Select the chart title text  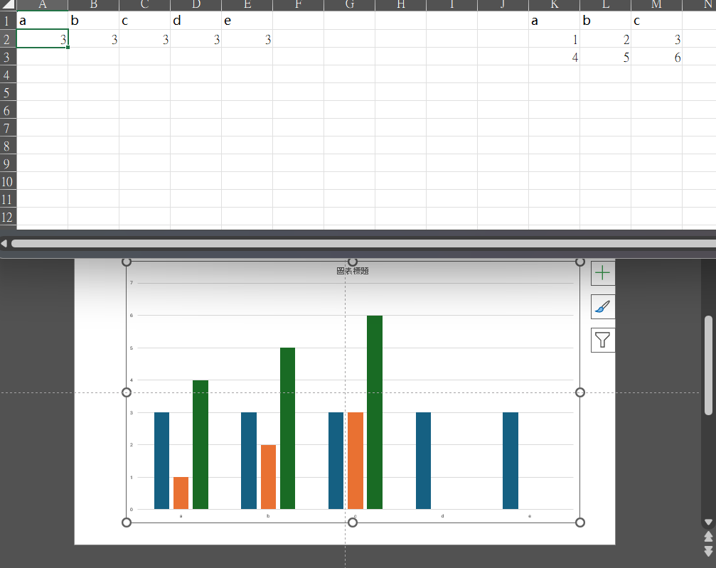tap(353, 271)
